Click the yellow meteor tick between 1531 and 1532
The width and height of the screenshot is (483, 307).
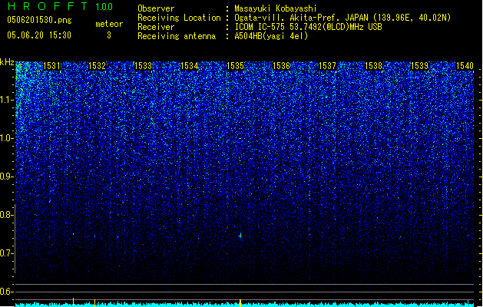(73, 302)
